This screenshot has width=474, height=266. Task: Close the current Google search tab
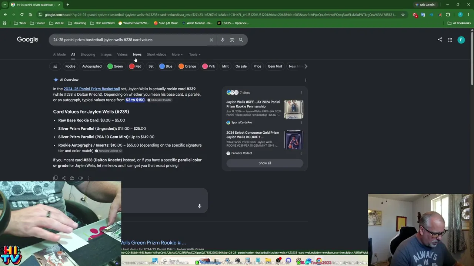59,5
